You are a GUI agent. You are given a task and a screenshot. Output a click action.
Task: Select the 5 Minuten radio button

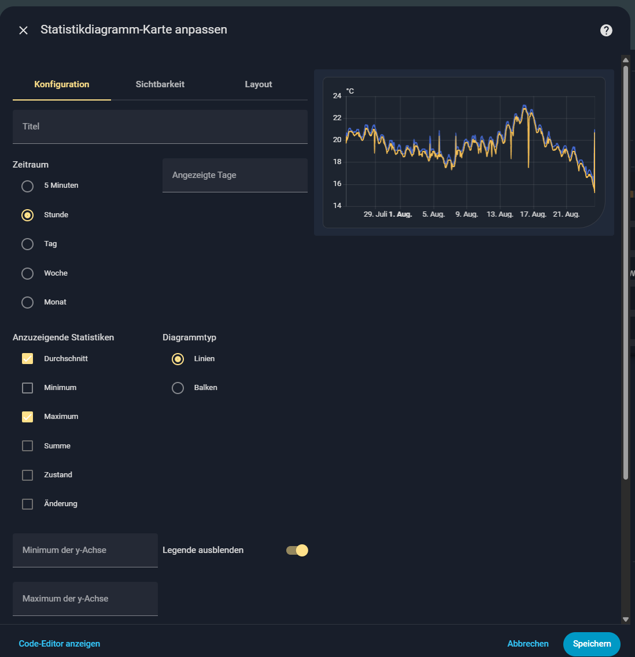27,186
